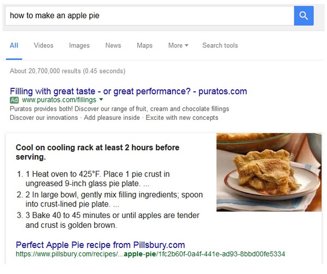Viewport: 327px width, 274px height.
Task: Open the News results tab
Action: 113,45
